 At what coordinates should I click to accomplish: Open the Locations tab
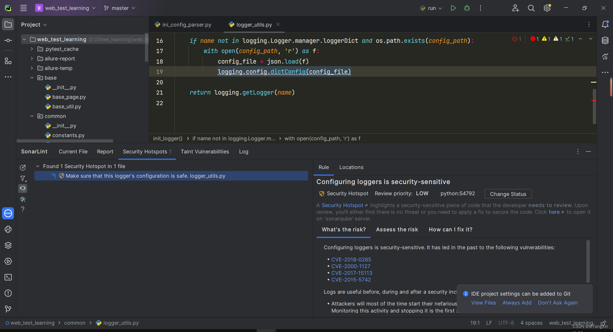pos(351,167)
